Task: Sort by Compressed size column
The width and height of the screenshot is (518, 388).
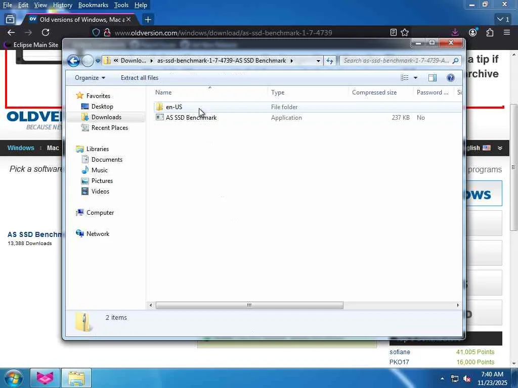Action: 381,92
